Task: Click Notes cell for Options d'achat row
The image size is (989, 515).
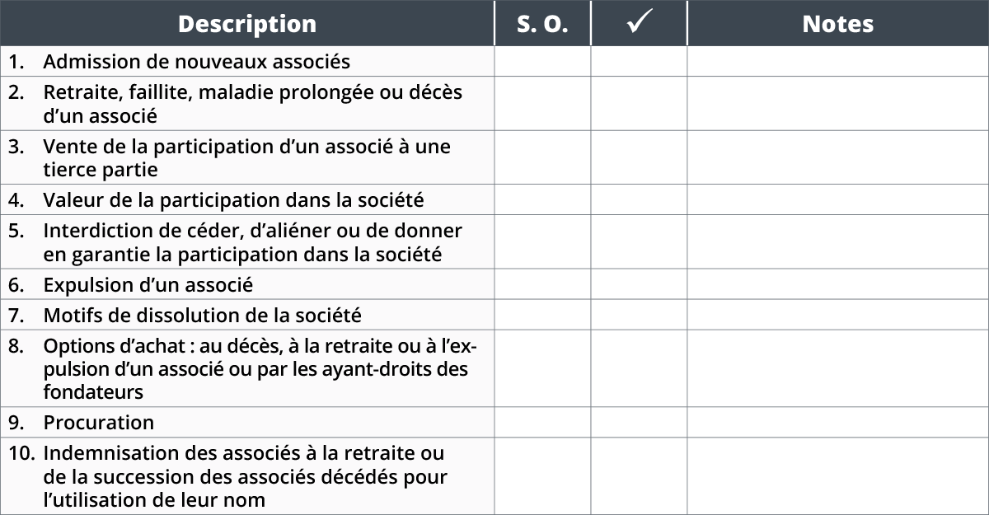Action: [838, 368]
